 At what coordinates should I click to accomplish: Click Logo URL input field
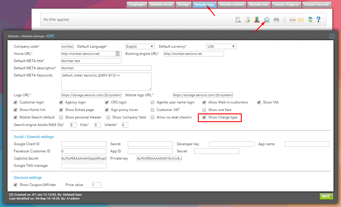91,95
